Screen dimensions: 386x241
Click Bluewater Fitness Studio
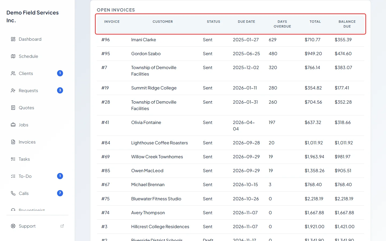coord(156,199)
